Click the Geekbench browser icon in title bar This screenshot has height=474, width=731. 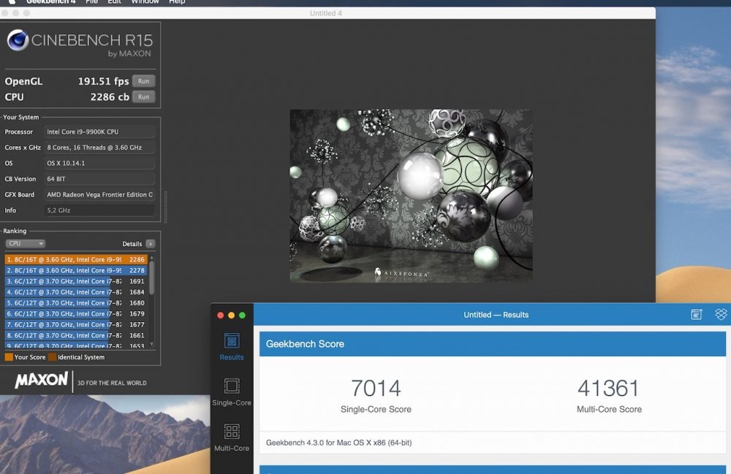click(x=721, y=315)
